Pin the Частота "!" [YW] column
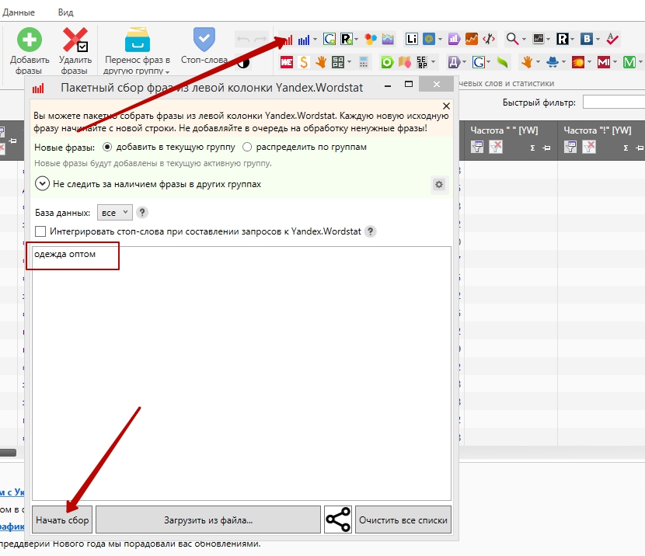The height and width of the screenshot is (556, 645). point(640,148)
